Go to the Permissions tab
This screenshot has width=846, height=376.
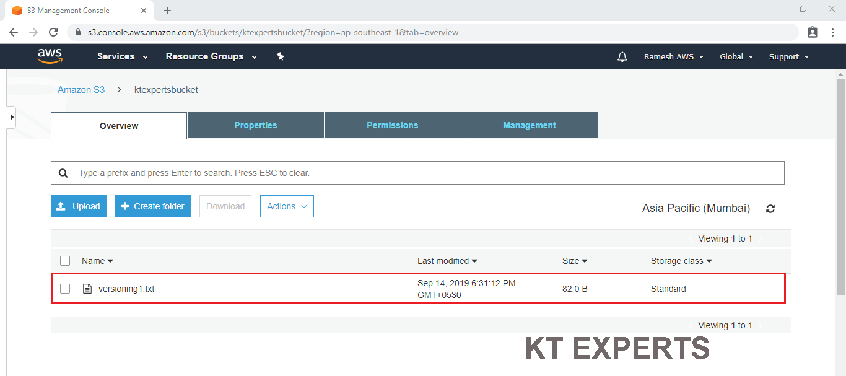coord(392,125)
